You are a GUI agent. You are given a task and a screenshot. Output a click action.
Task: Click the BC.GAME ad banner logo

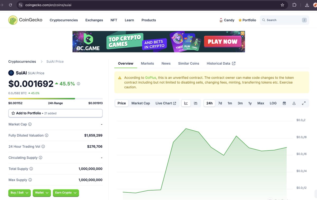[x=88, y=42]
